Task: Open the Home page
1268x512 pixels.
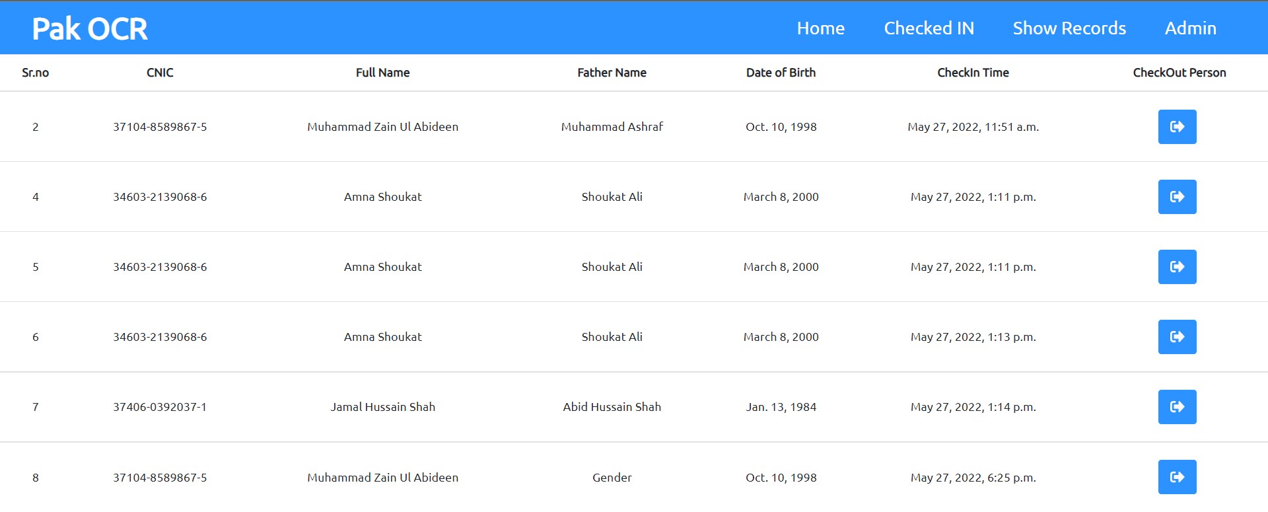Action: coord(820,28)
